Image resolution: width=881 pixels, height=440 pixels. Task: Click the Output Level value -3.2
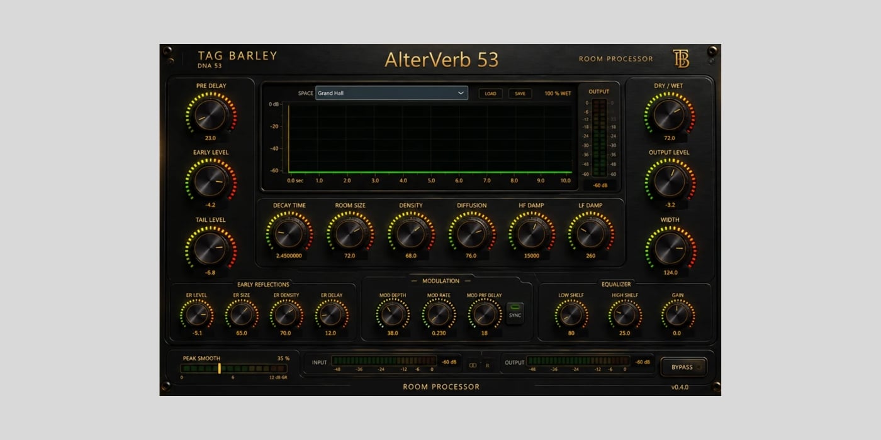pyautogui.click(x=670, y=205)
